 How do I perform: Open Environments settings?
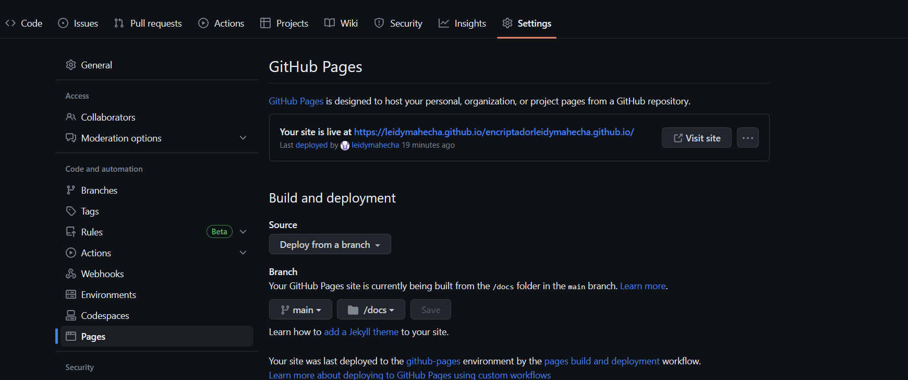coord(157,295)
